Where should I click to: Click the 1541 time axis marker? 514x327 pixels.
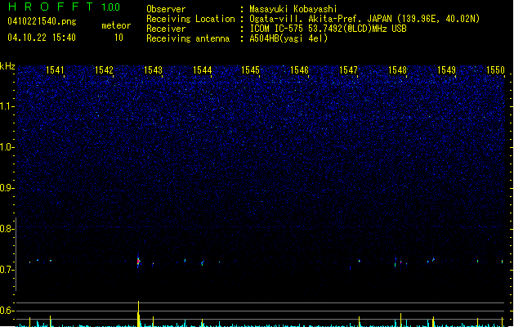tap(55, 70)
